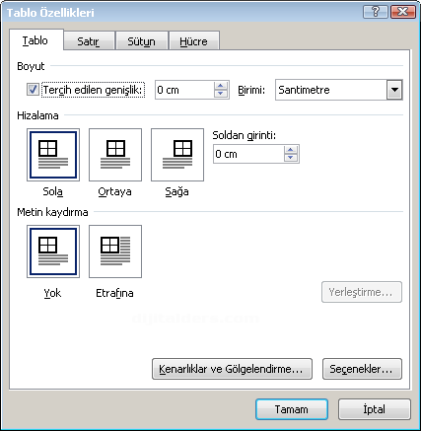Screen dimensions: 421x431
Task: Increase preferred width with up arrow
Action: [221, 86]
